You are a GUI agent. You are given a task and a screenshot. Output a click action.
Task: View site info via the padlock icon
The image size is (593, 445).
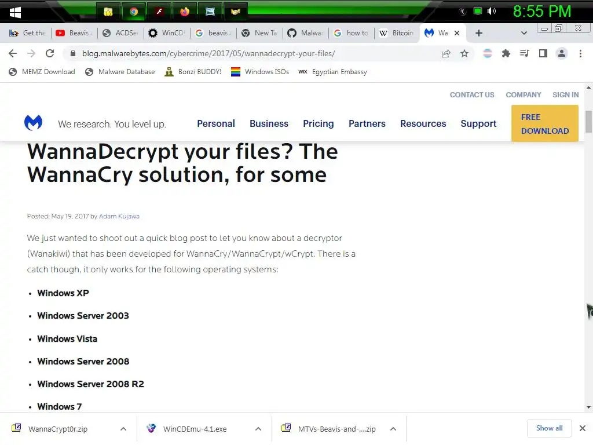coord(72,53)
